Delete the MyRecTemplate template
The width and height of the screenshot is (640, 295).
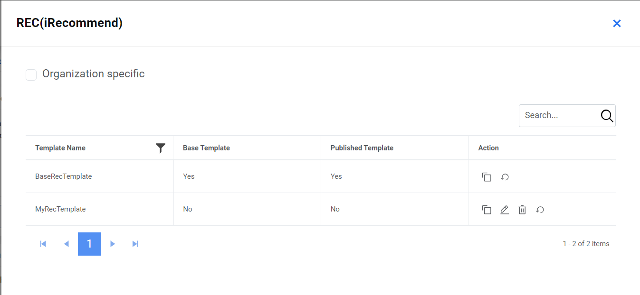tap(522, 210)
